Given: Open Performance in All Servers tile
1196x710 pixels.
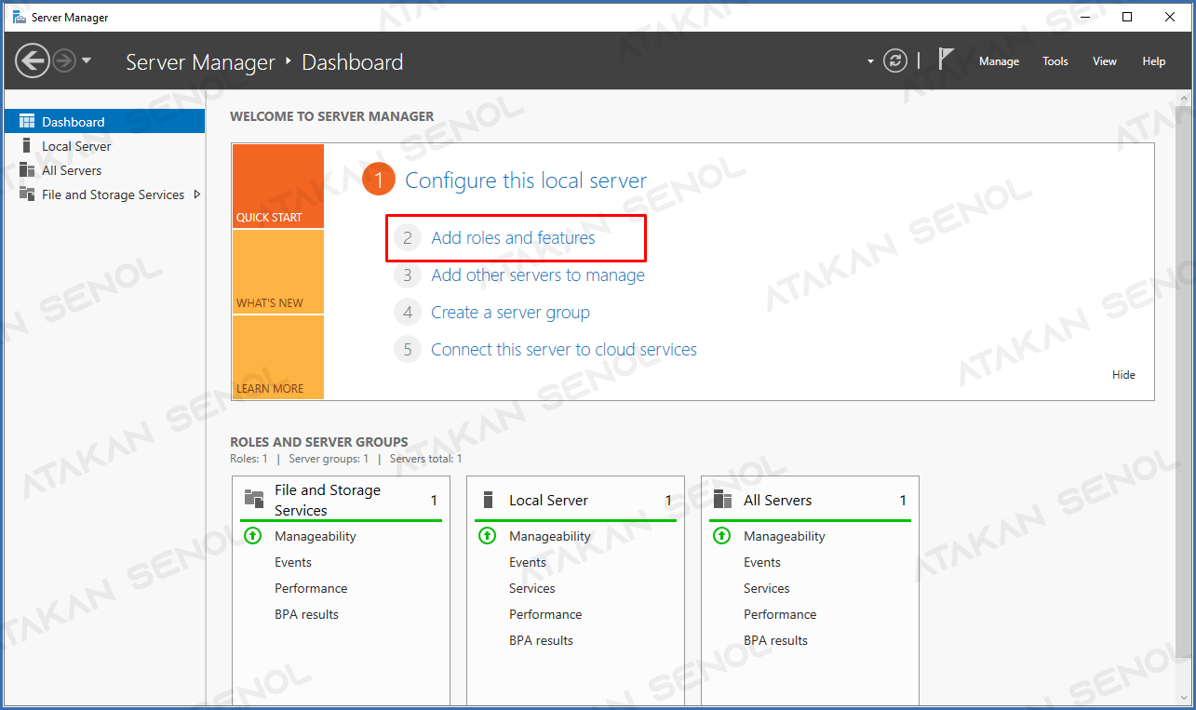Looking at the screenshot, I should click(780, 614).
